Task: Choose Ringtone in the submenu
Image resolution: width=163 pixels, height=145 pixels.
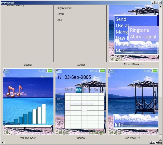Action: (139, 30)
